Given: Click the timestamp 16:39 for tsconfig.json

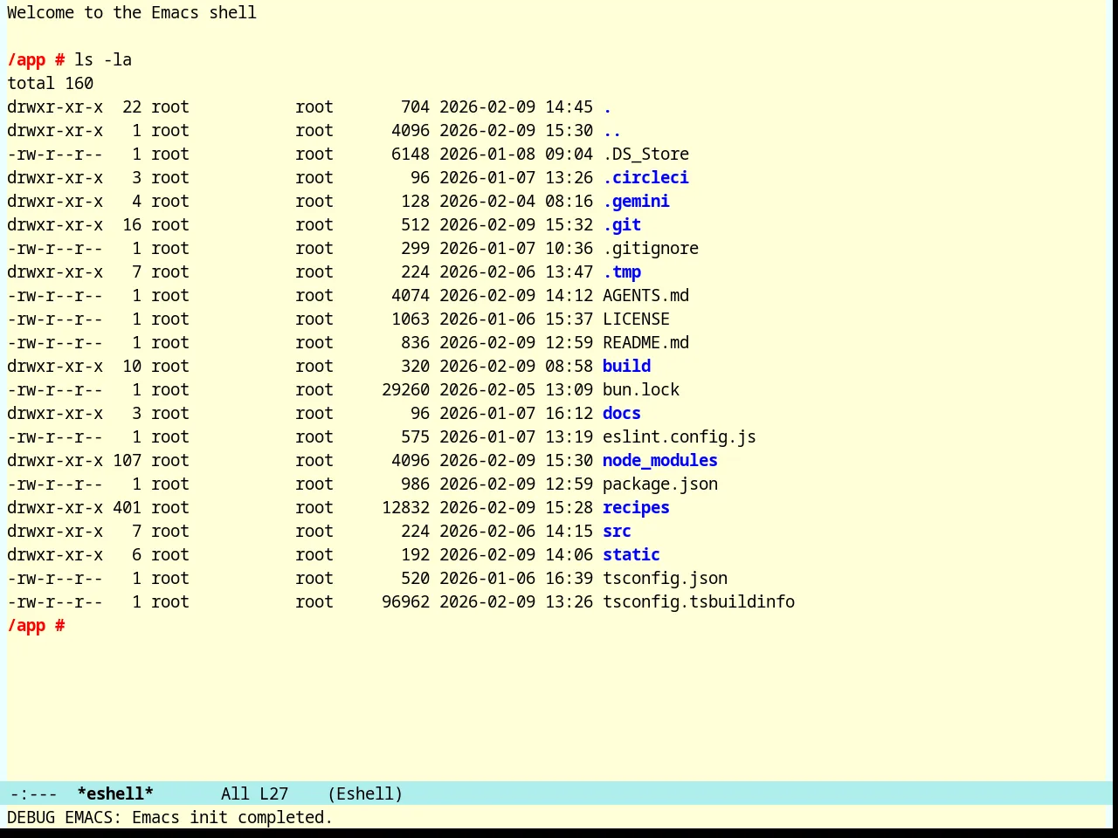Looking at the screenshot, I should (569, 579).
